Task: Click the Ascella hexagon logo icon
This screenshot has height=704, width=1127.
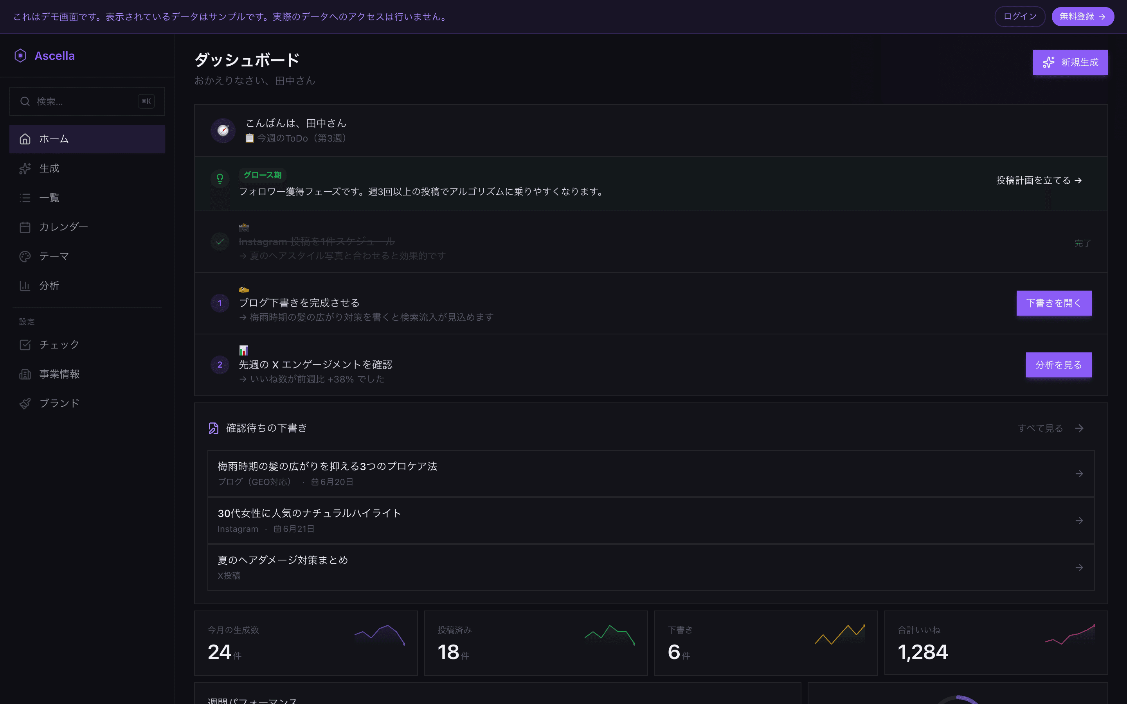Action: pos(20,56)
